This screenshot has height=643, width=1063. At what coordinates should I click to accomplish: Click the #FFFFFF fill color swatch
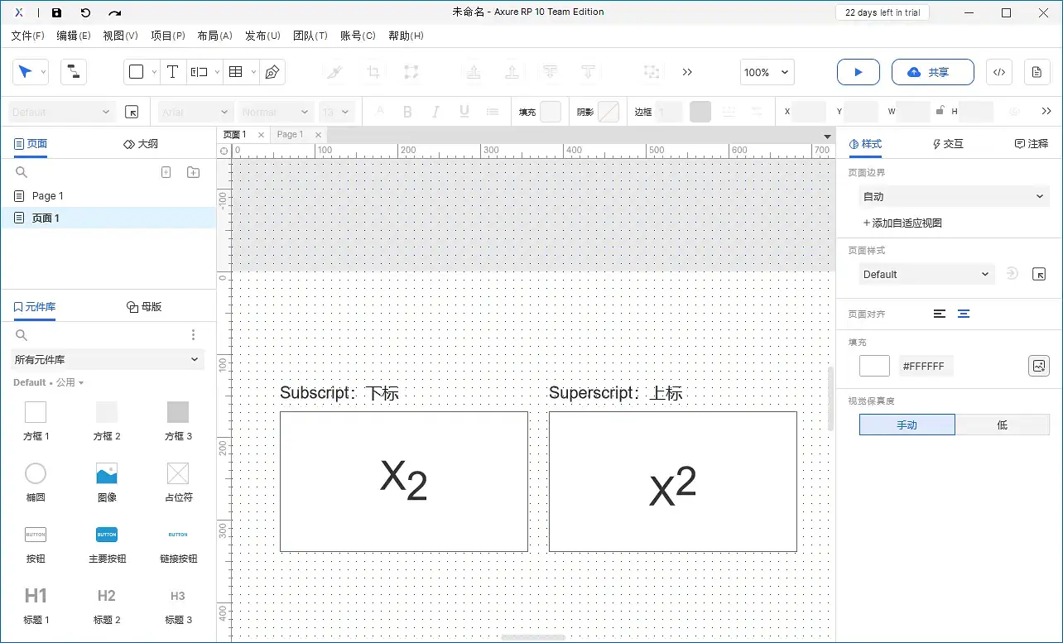click(874, 365)
